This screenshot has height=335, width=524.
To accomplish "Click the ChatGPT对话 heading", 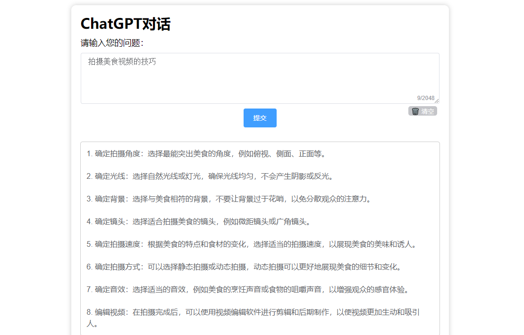I will (x=125, y=24).
